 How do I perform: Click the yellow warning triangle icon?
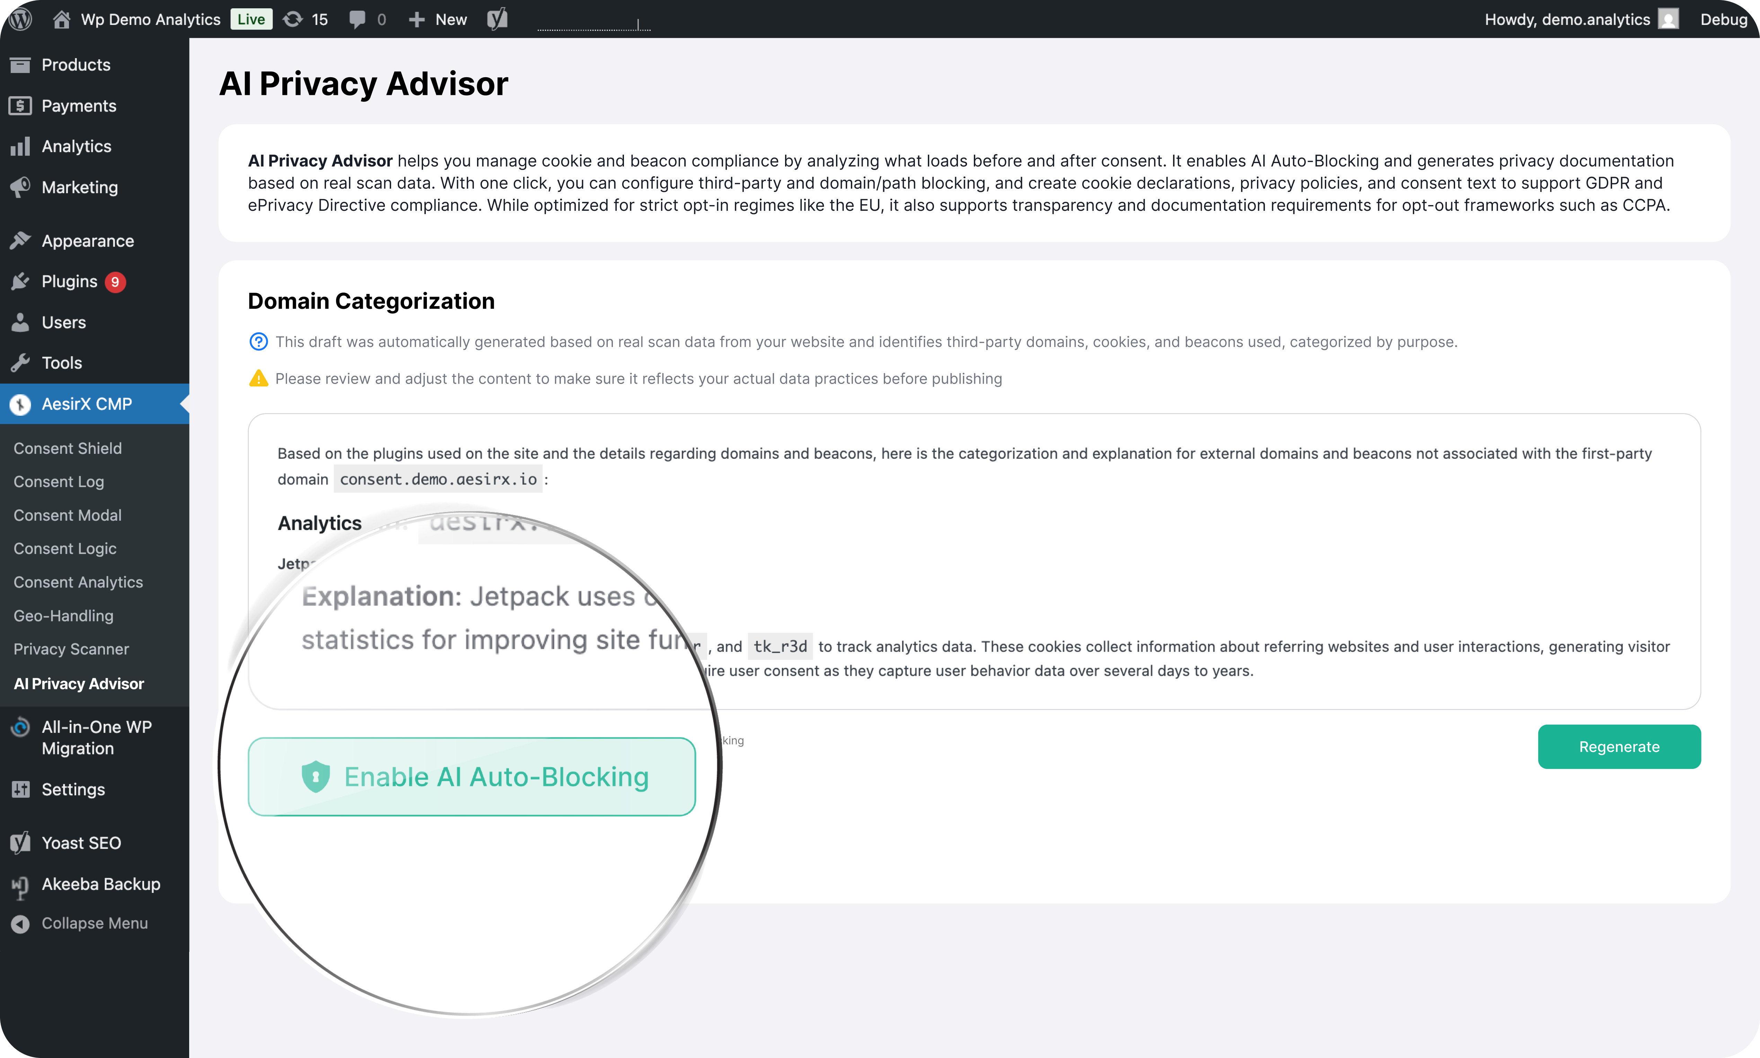[258, 378]
